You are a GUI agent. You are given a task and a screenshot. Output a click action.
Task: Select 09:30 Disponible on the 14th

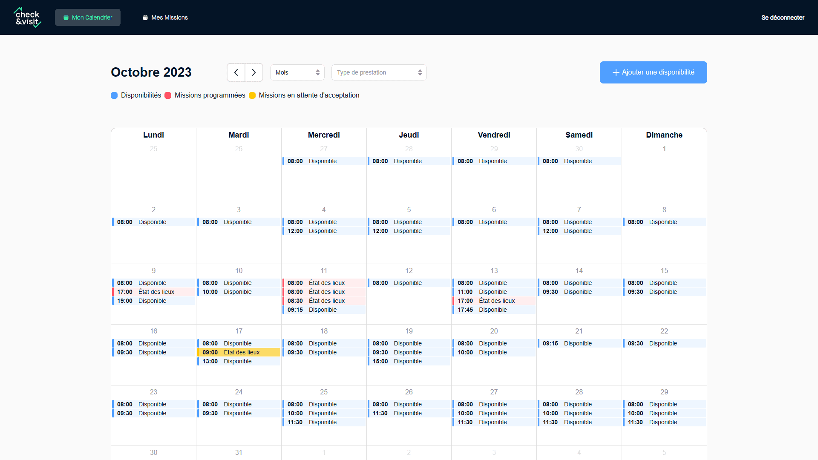click(x=579, y=292)
